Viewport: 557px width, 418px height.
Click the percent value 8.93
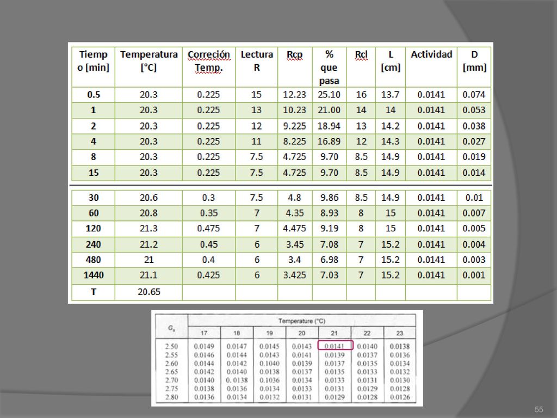point(329,213)
